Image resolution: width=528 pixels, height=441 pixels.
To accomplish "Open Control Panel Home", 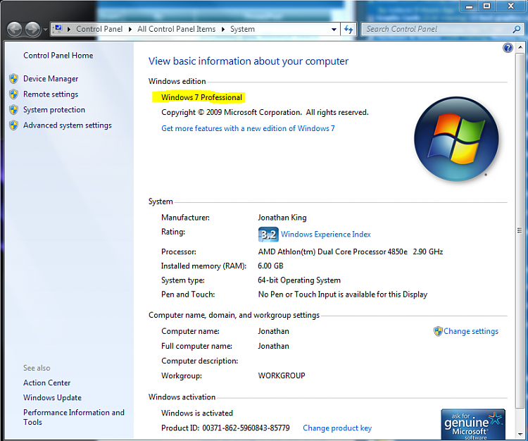I will pyautogui.click(x=58, y=56).
